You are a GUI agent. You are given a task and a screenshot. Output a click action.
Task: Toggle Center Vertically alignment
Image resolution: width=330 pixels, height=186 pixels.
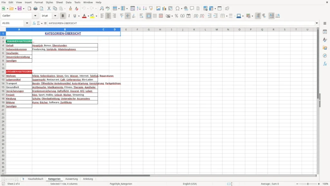(128, 16)
